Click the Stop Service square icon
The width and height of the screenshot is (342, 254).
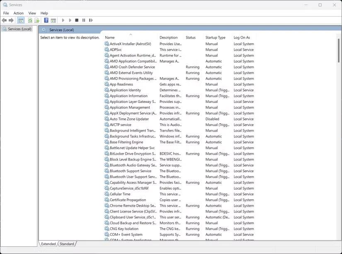(x=77, y=20)
